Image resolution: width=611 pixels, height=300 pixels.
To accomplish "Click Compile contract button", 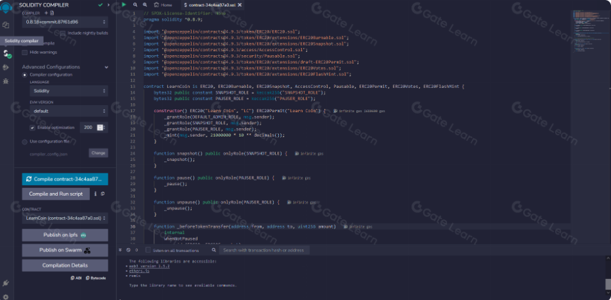I will tap(65, 179).
